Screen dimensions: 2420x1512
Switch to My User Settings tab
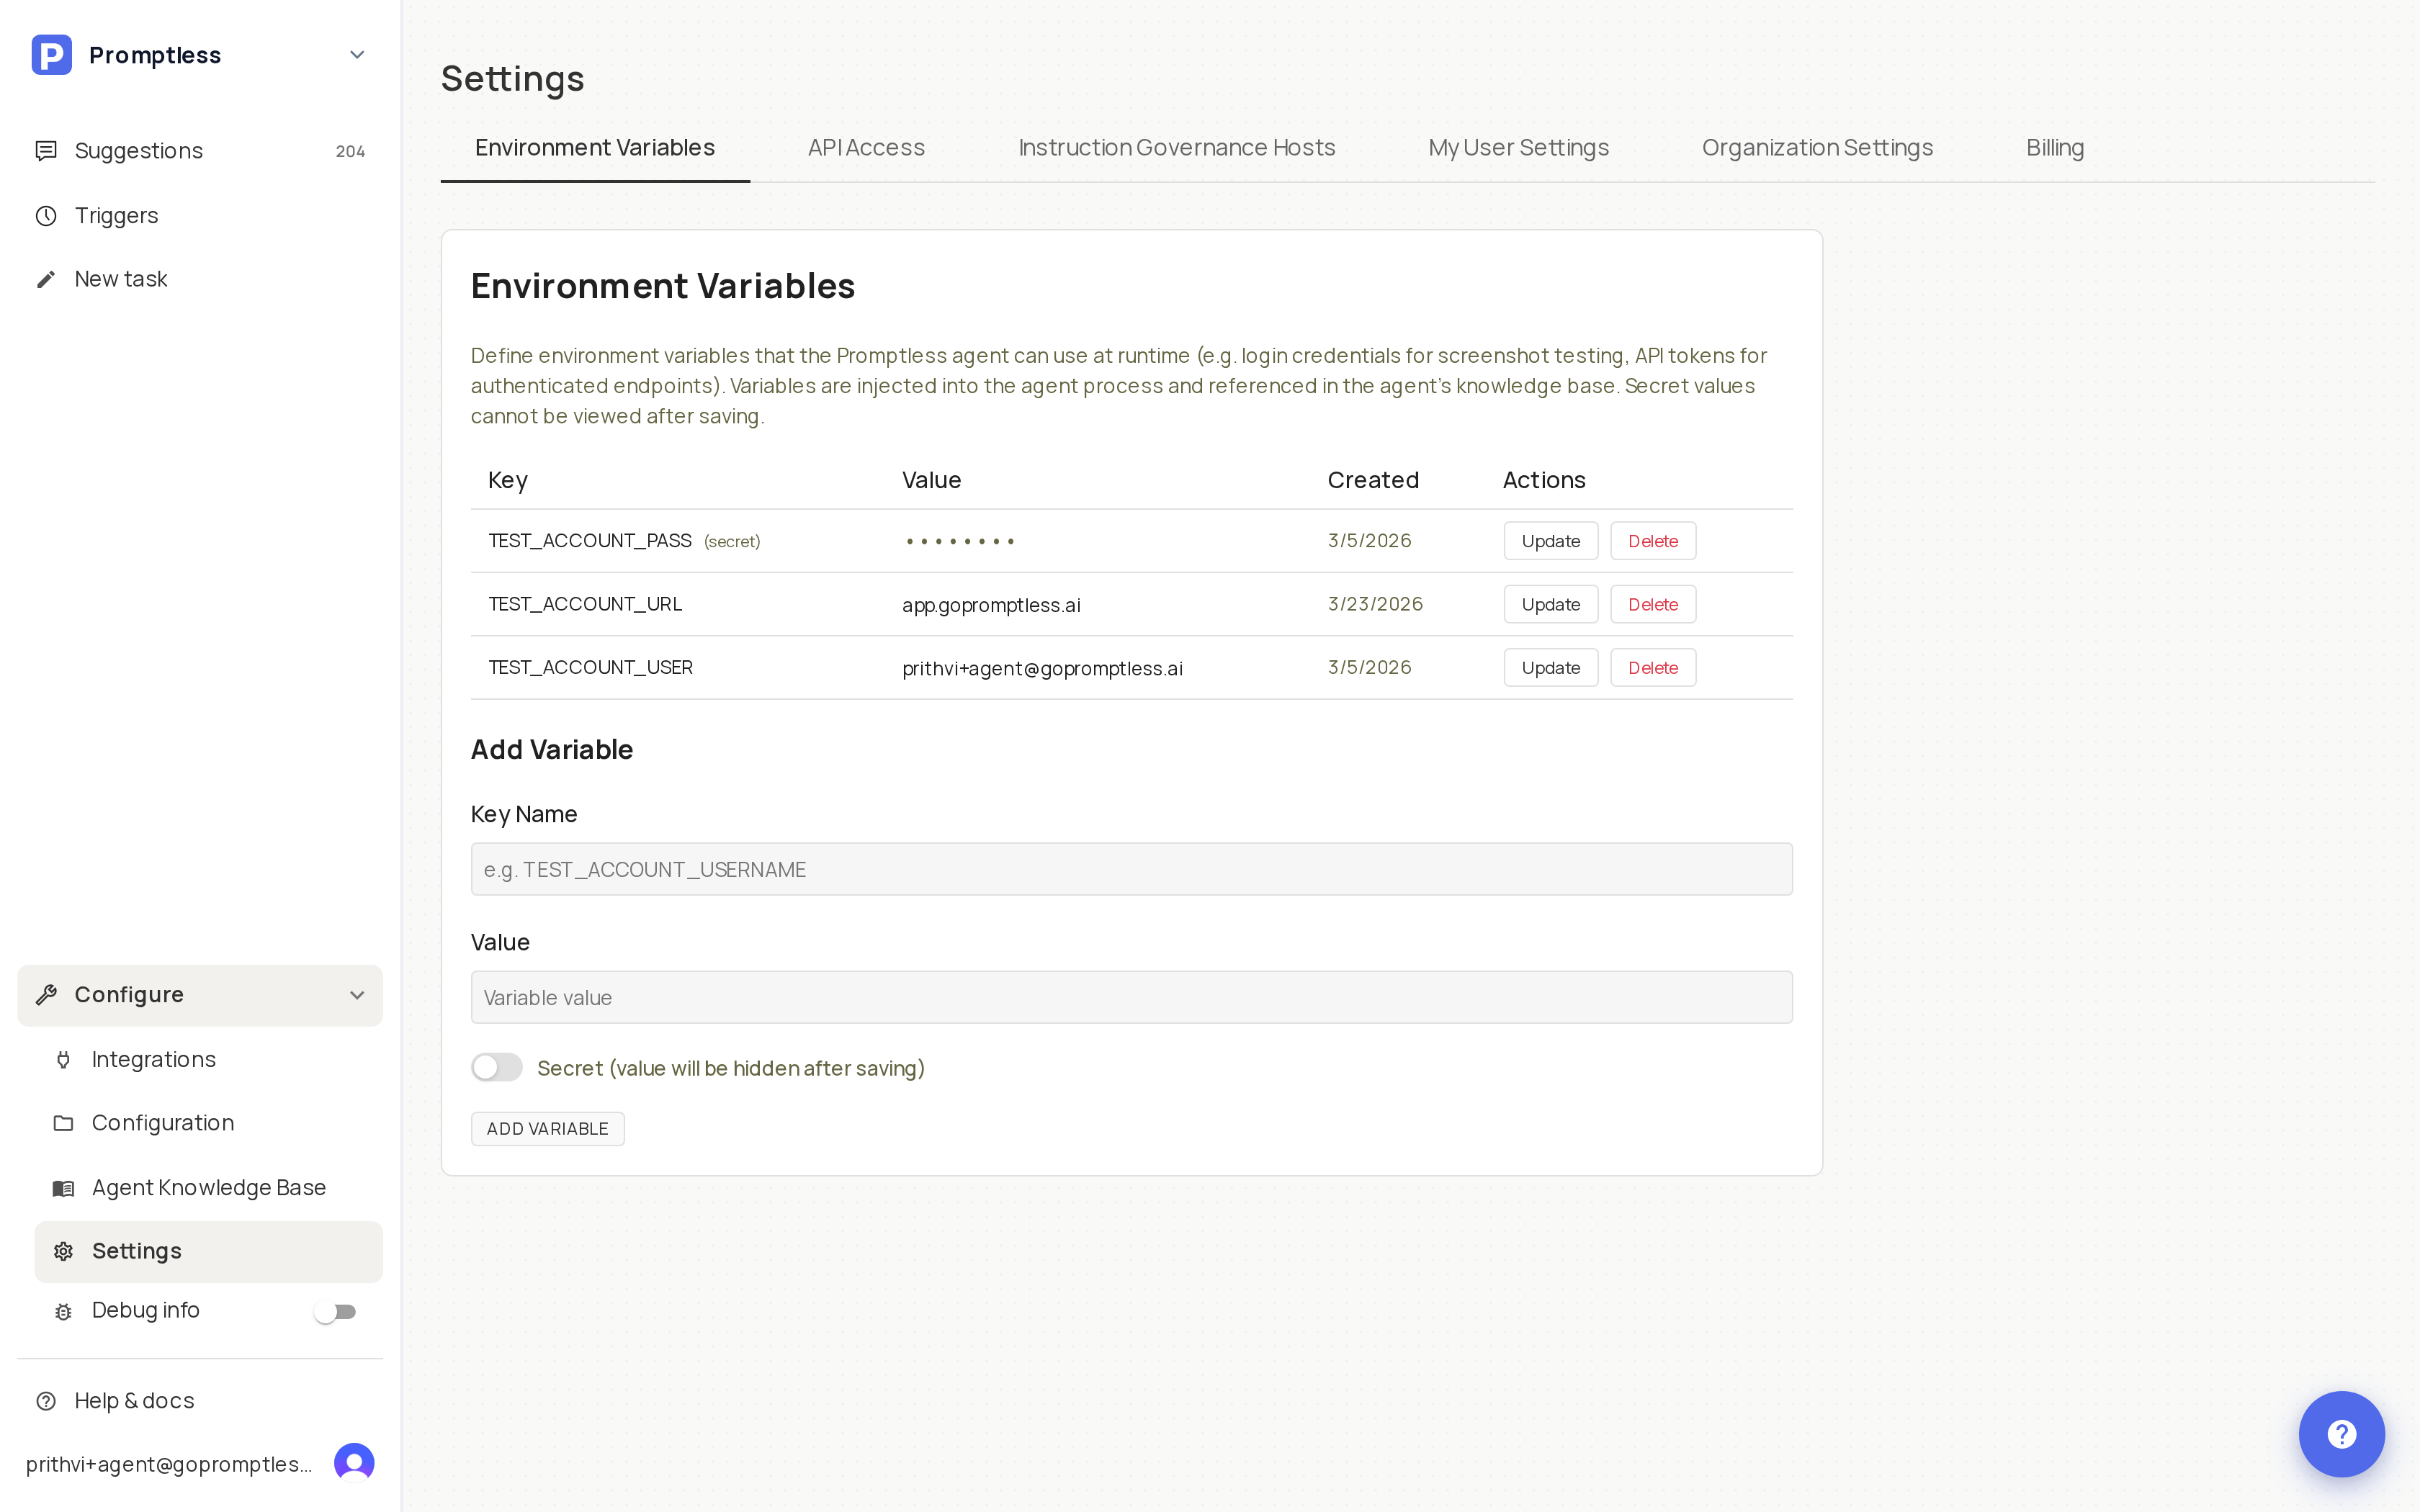click(1518, 148)
